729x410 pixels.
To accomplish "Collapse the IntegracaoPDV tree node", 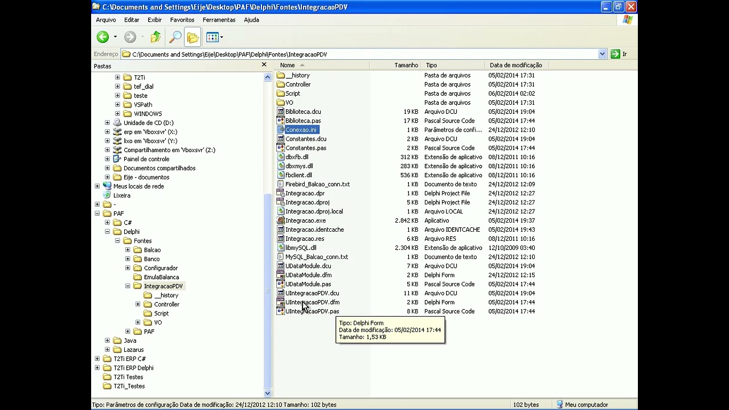I will pyautogui.click(x=128, y=286).
